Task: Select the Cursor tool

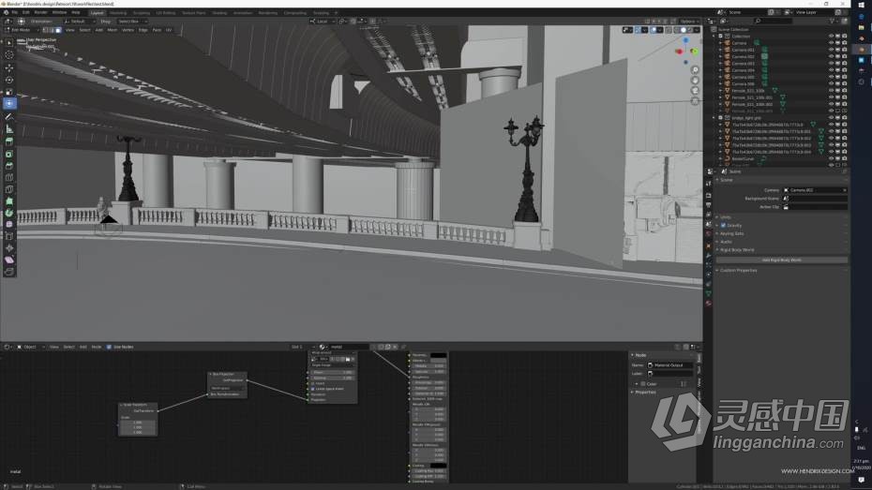Action: [9, 55]
